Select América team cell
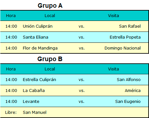The height and width of the screenshot is (118, 149). (133, 91)
